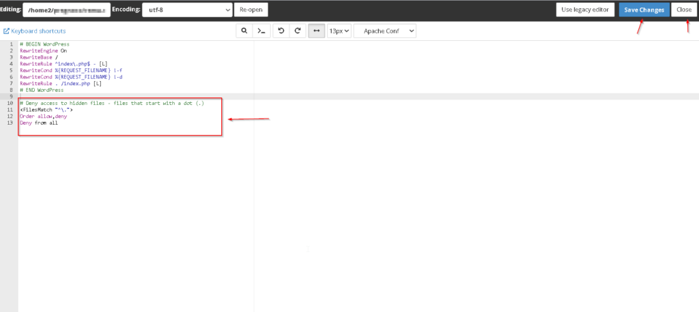Open the utf-8 encoding dropdown
699x312 pixels.
point(187,10)
